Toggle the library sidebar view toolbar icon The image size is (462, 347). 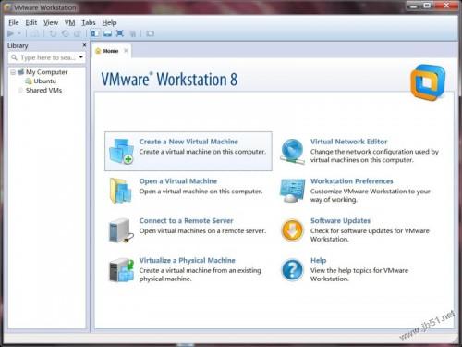[x=95, y=33]
